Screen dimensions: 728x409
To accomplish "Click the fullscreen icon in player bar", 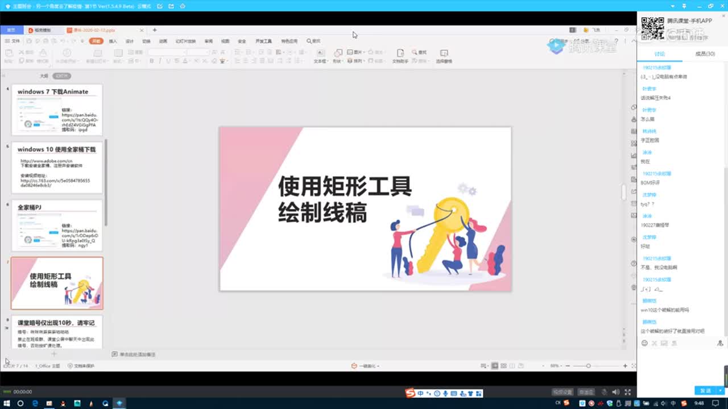I will tap(628, 392).
